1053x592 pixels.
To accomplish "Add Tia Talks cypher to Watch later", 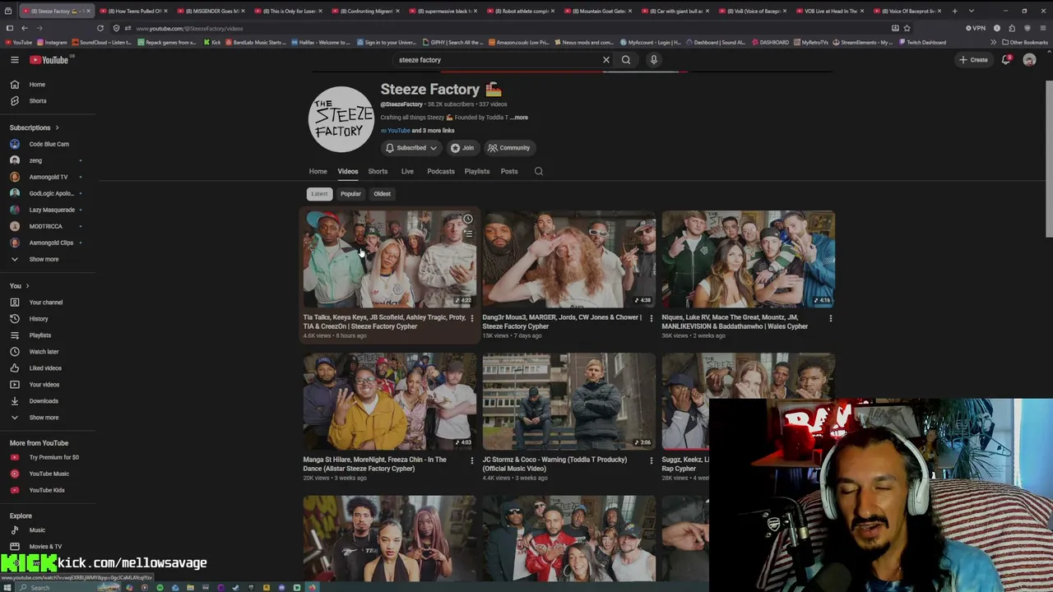I will [x=467, y=220].
